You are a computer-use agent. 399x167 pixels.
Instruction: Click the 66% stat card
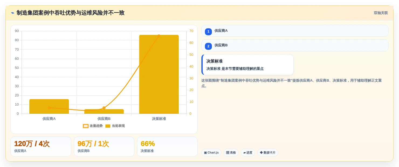[x=167, y=147]
